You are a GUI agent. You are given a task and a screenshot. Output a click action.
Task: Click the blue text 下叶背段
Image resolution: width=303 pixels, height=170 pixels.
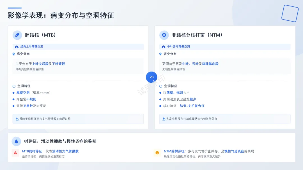coord(59,64)
